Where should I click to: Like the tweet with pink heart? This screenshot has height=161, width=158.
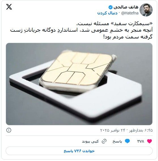tap(149, 141)
